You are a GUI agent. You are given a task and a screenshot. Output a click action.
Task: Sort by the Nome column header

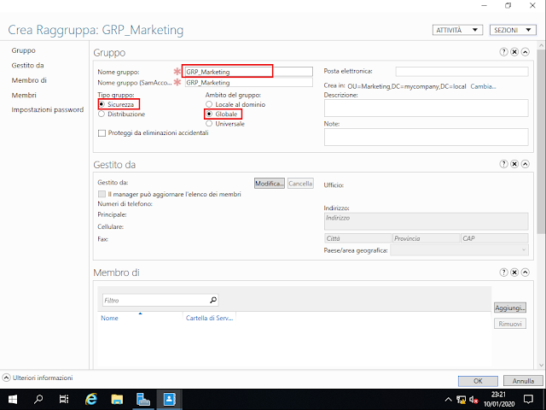point(109,318)
